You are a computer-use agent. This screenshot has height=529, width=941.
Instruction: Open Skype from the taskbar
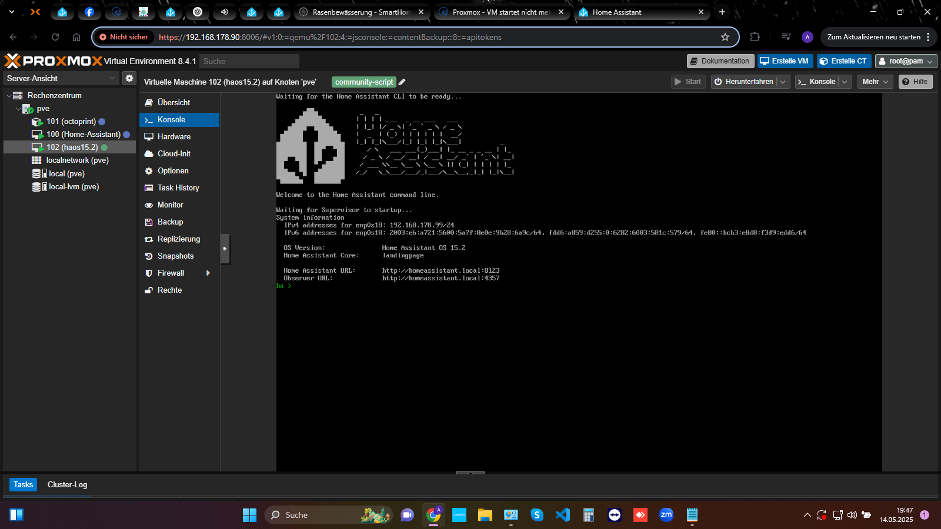[x=537, y=515]
